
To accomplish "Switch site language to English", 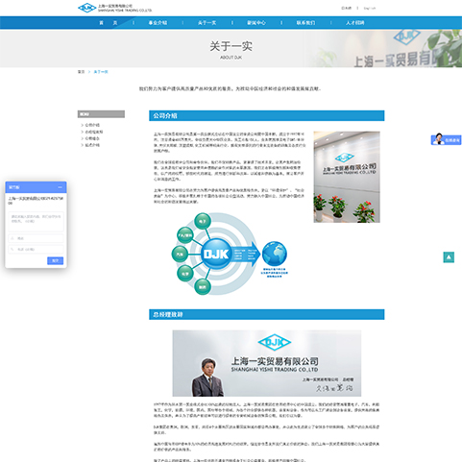I will [x=370, y=8].
